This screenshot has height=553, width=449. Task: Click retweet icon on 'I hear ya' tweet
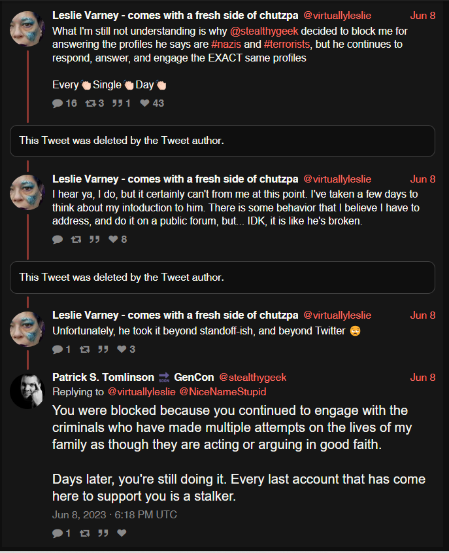(x=76, y=240)
